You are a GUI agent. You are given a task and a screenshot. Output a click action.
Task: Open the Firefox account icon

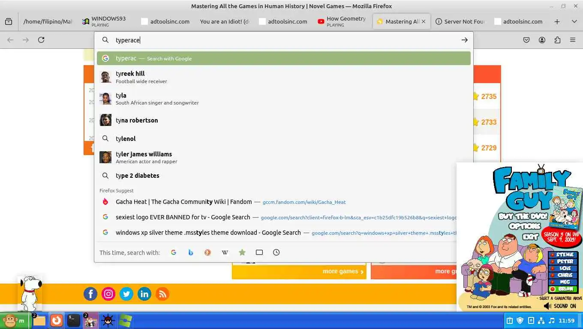(x=542, y=40)
